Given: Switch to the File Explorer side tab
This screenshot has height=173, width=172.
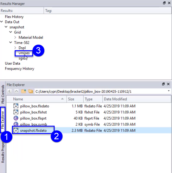Looking at the screenshot, I should click(3, 120).
